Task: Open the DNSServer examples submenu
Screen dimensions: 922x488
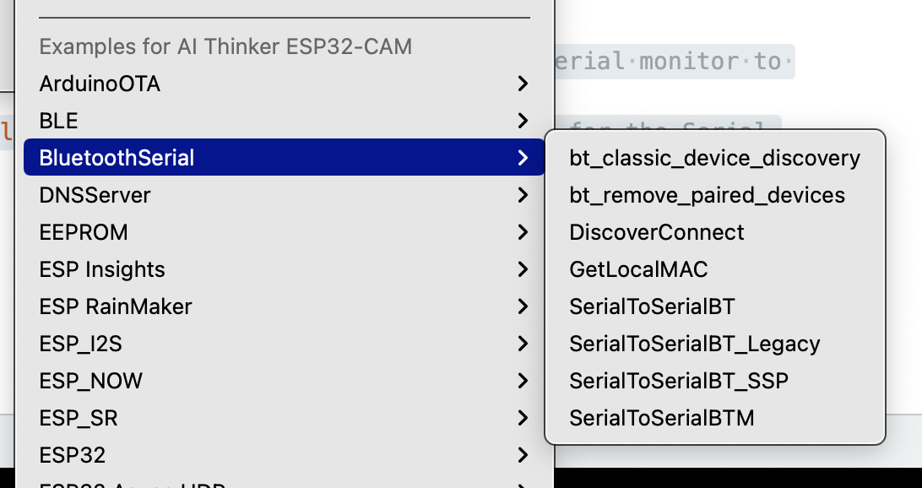Action: [x=95, y=195]
